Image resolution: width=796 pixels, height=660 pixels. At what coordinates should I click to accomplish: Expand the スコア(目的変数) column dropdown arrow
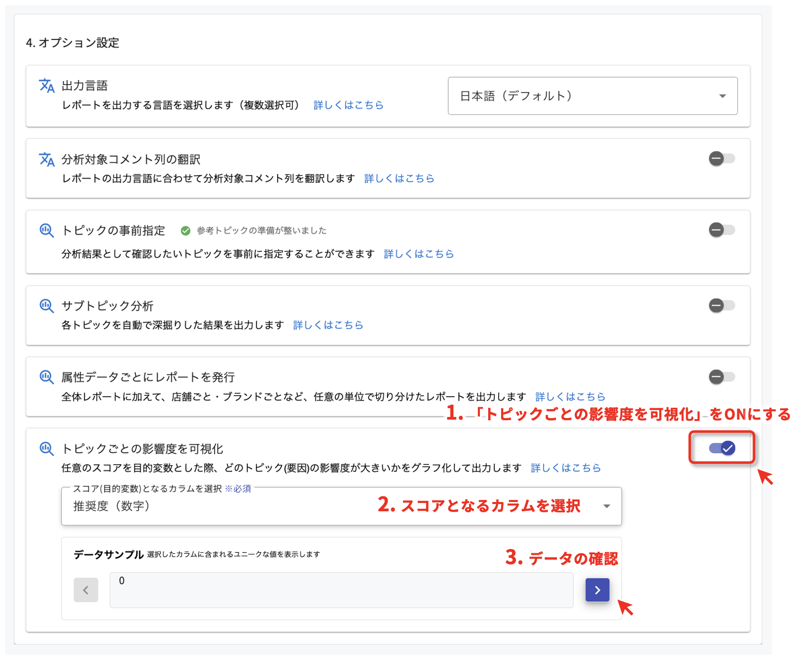coord(606,506)
